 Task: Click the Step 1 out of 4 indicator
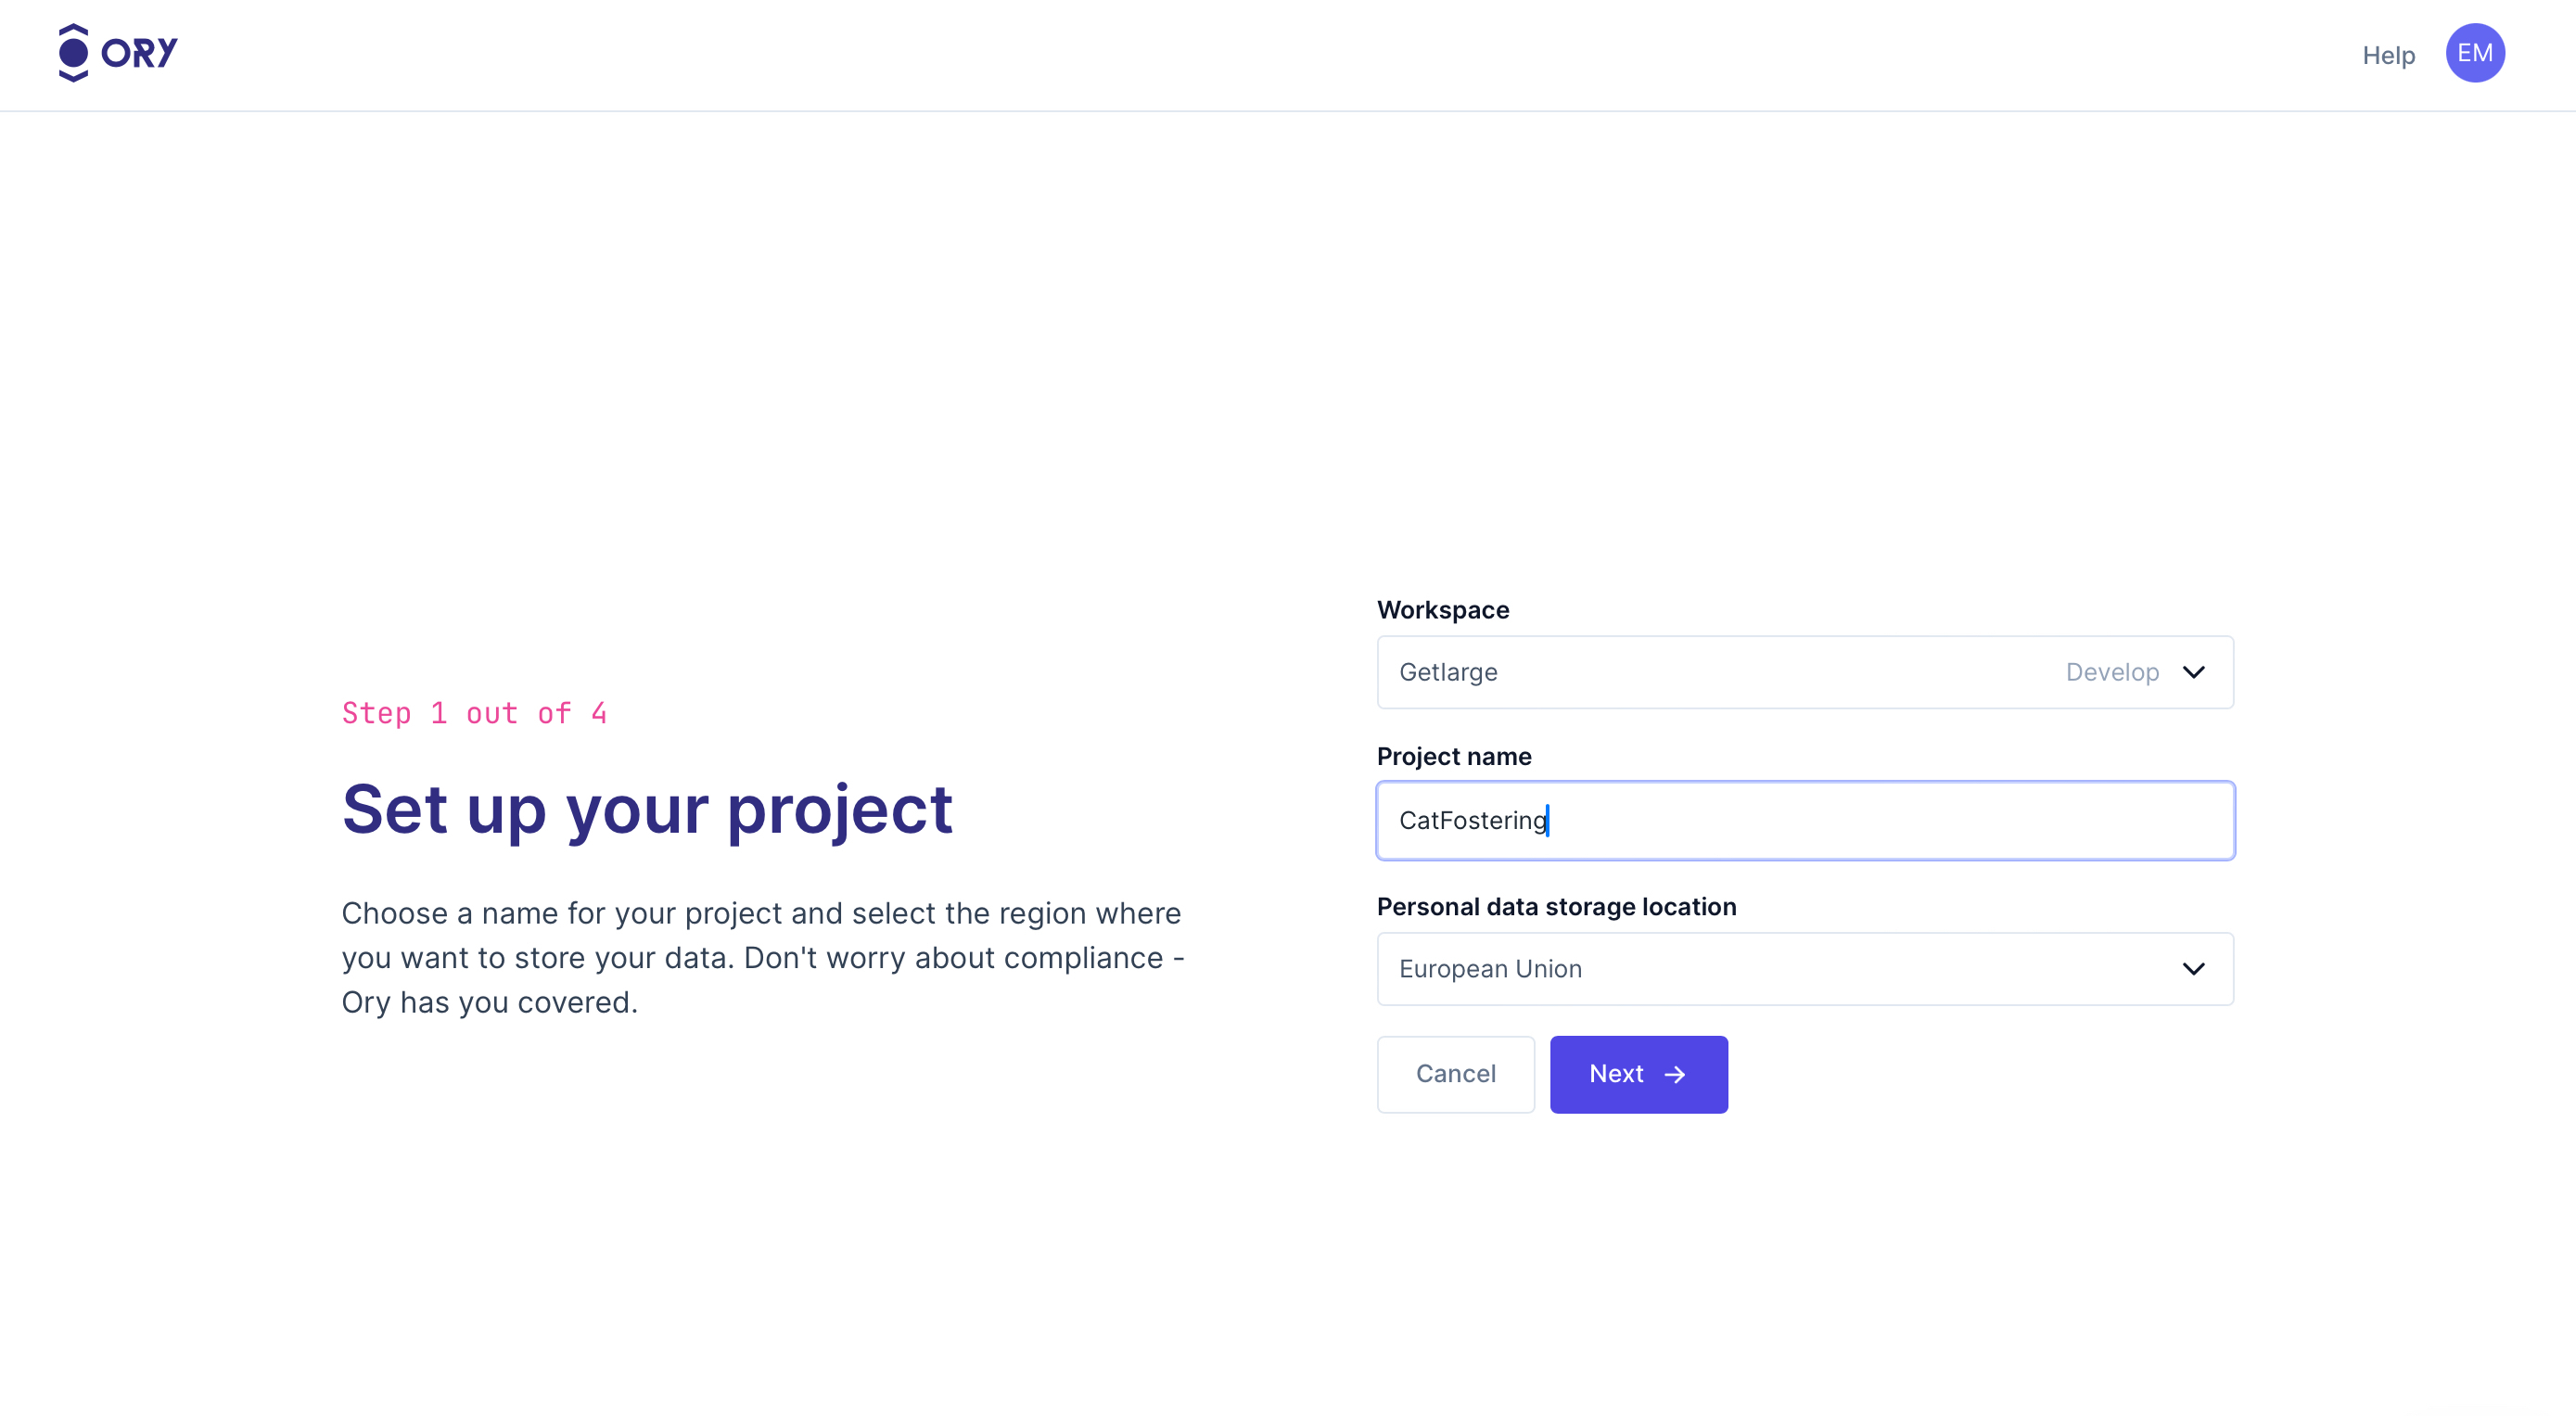(x=475, y=712)
